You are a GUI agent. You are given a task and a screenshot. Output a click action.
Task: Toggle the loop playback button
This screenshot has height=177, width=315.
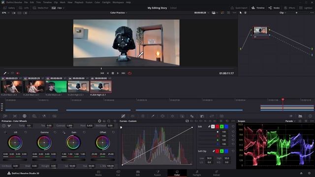click(x=130, y=73)
